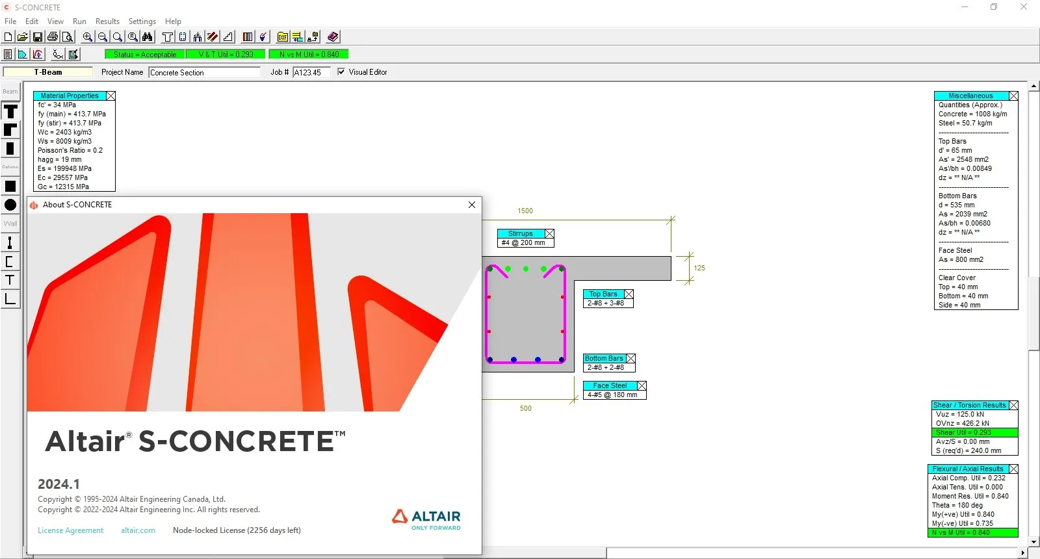
Task: Click the '4-#5 @ 180 mm' face steel value
Action: pos(612,395)
